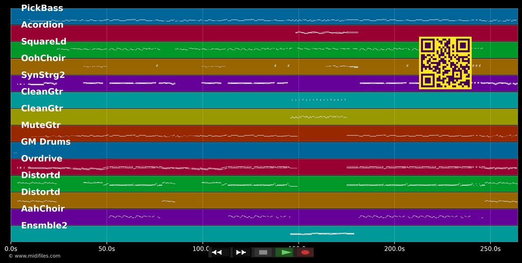Select the AahChoir track label
The image size is (522, 263).
[x=43, y=209]
